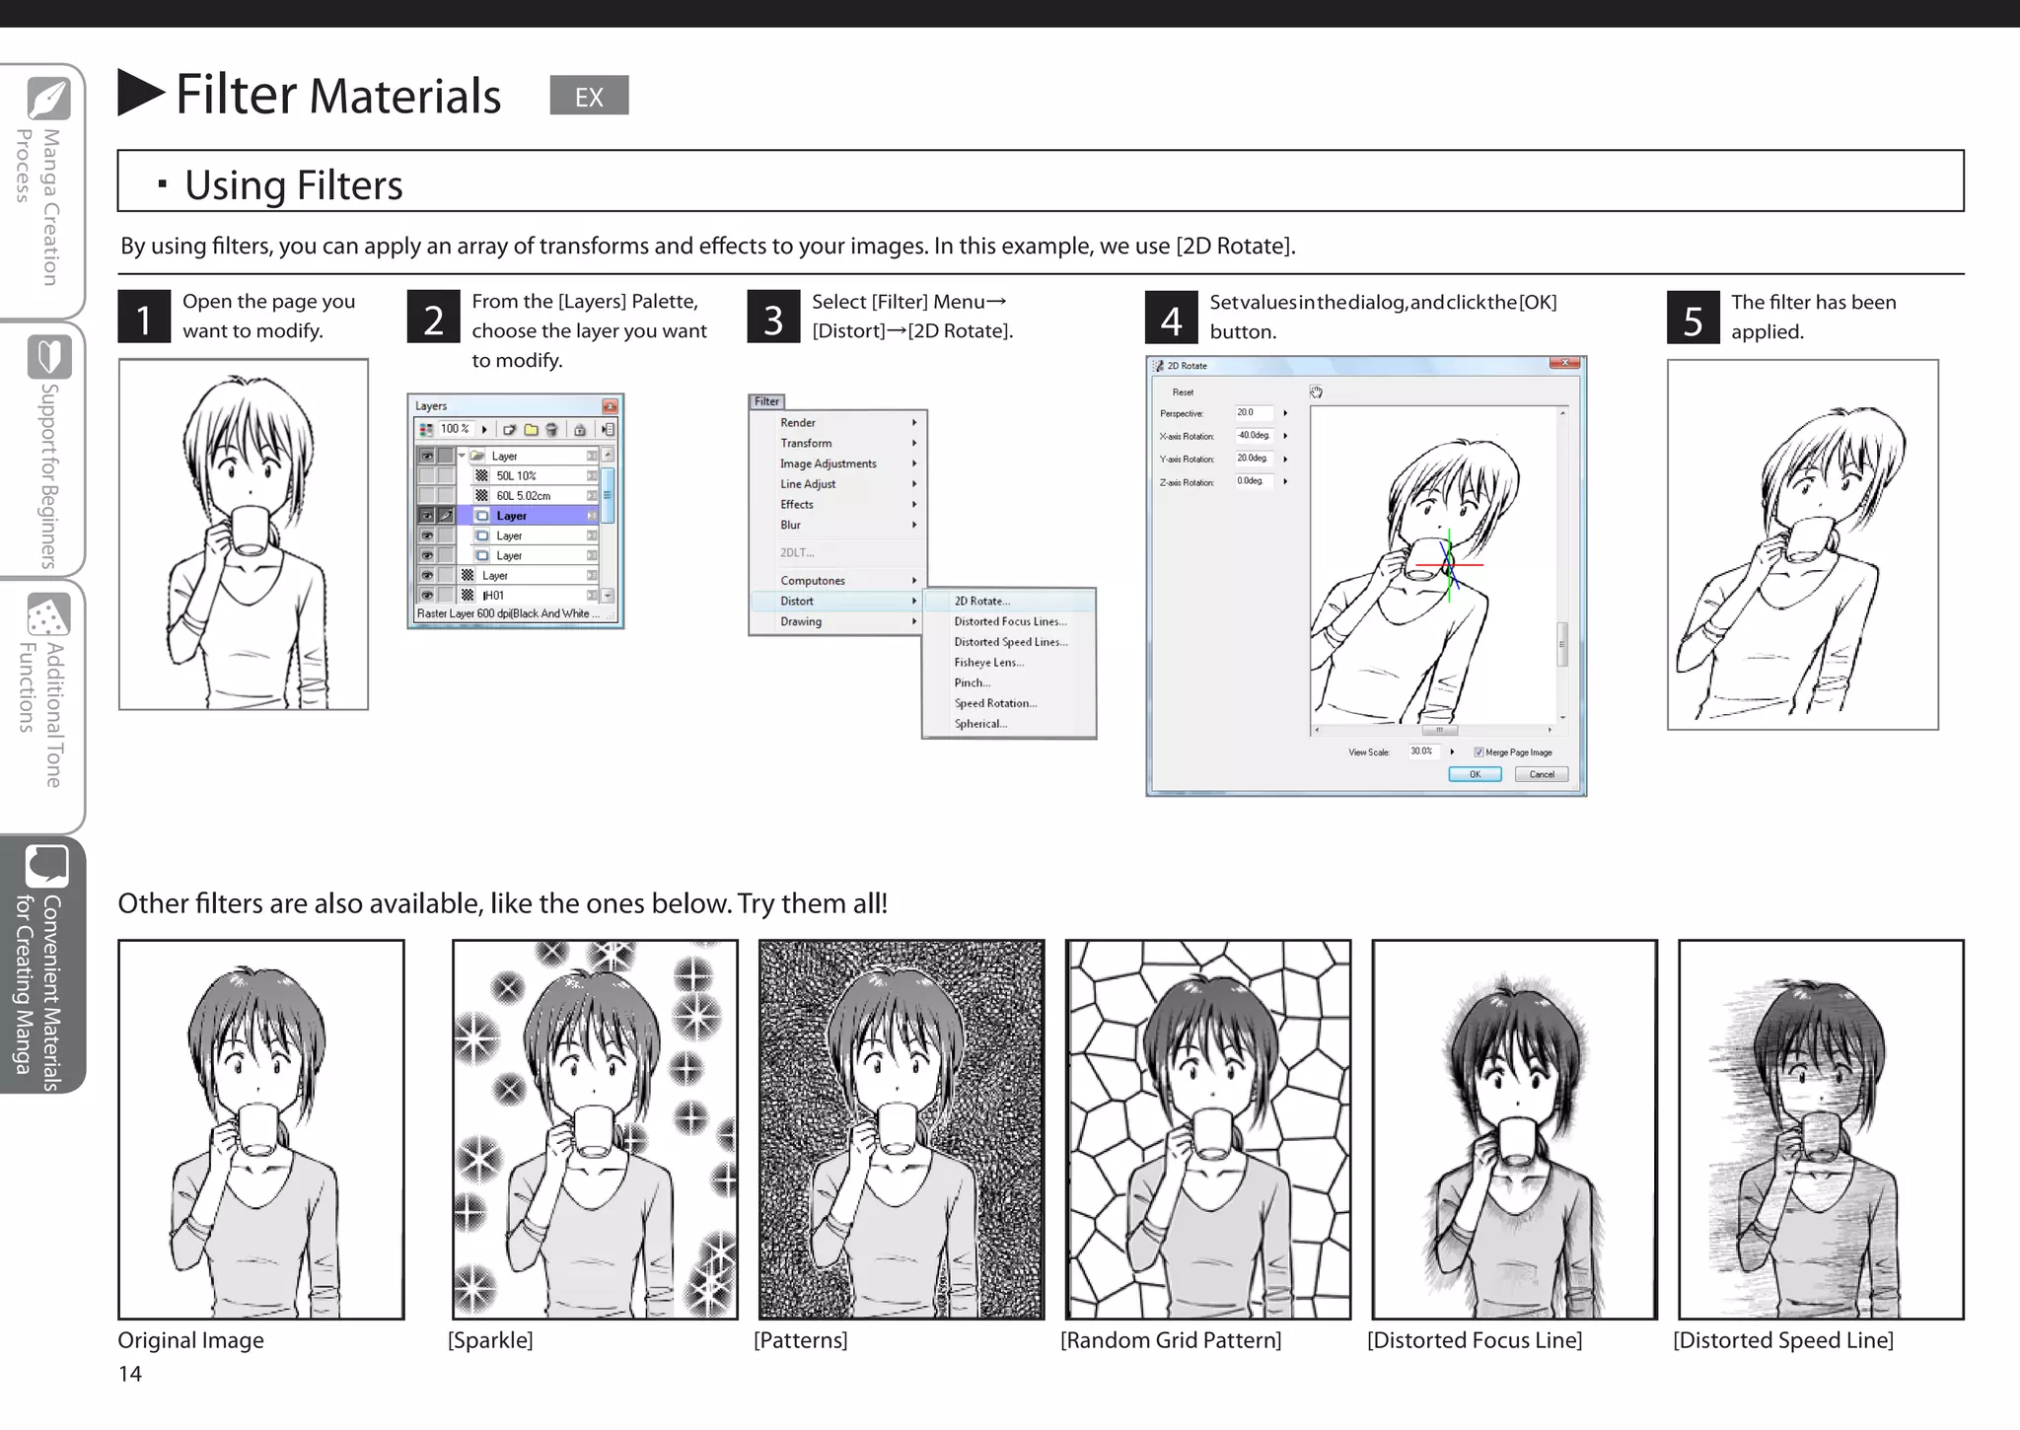The image size is (2020, 1430).
Task: Click the open folder icon of the top Layer group
Action: [x=477, y=456]
